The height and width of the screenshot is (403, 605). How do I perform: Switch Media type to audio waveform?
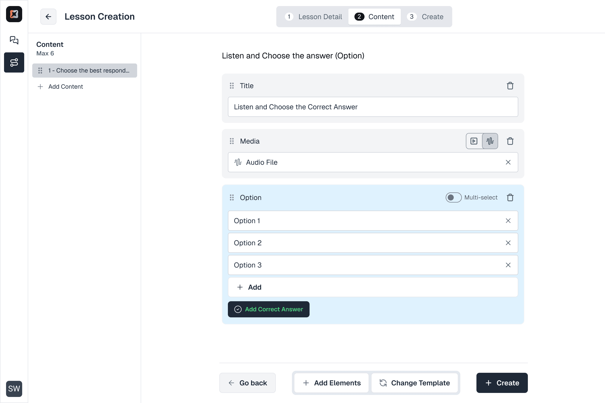[x=490, y=141]
